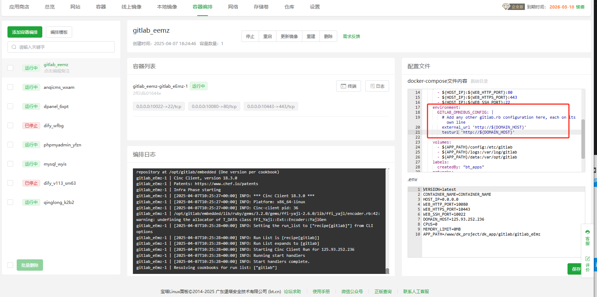The width and height of the screenshot is (597, 297).
Task: Open 论坛求助 footer link
Action: coord(292,291)
